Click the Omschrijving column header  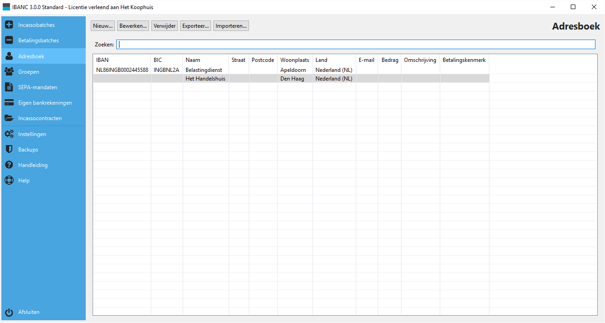click(x=420, y=60)
